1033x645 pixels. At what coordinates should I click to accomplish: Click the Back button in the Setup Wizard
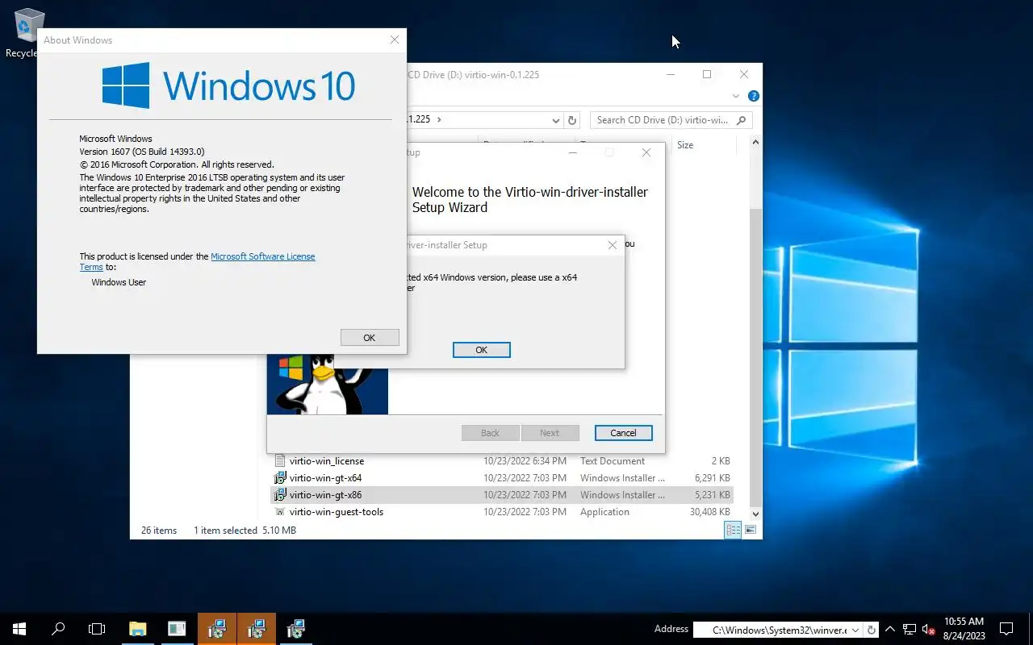[x=491, y=433]
